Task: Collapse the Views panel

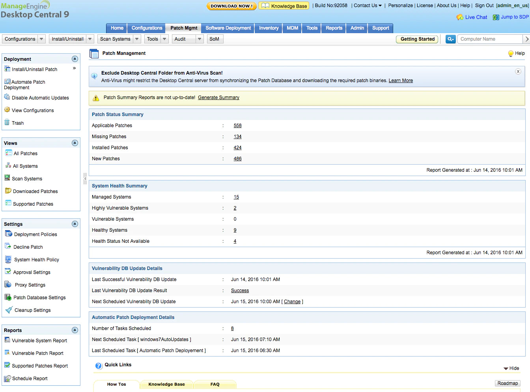Action: 75,143
